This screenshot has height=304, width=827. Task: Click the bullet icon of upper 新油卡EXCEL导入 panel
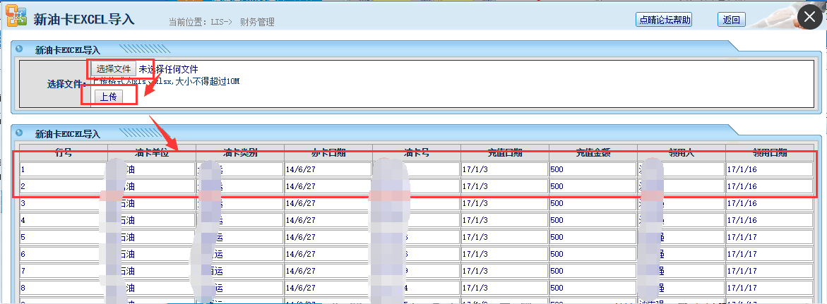pos(19,49)
